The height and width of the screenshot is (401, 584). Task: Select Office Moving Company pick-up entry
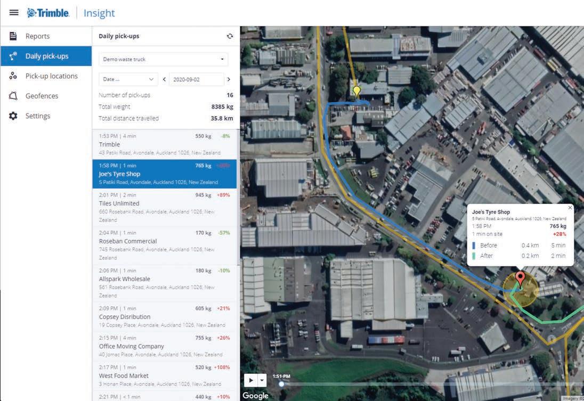164,346
